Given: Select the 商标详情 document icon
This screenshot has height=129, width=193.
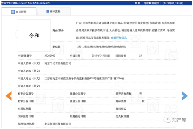Looking at the screenshot, I should (13, 12).
